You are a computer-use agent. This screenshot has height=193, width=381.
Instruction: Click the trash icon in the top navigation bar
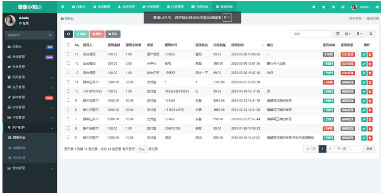(x=324, y=7)
